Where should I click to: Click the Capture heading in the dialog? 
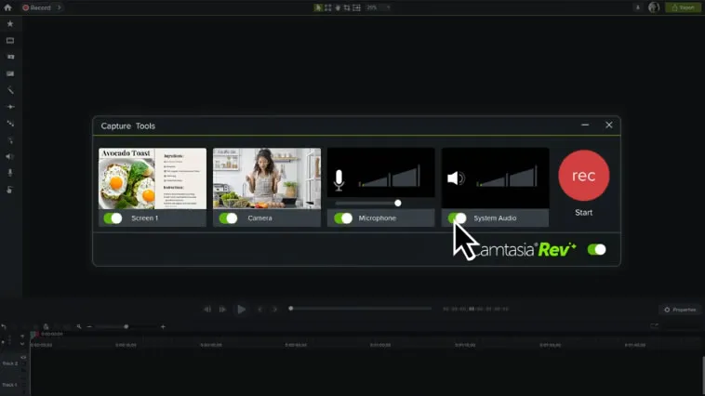click(116, 126)
